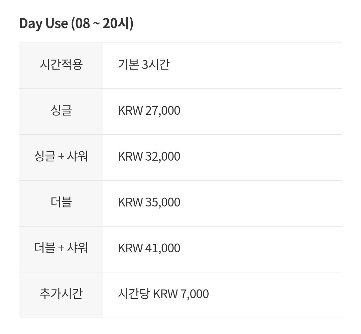
Task: Select the KRW 7,000 hourly rate amount
Action: point(181,294)
